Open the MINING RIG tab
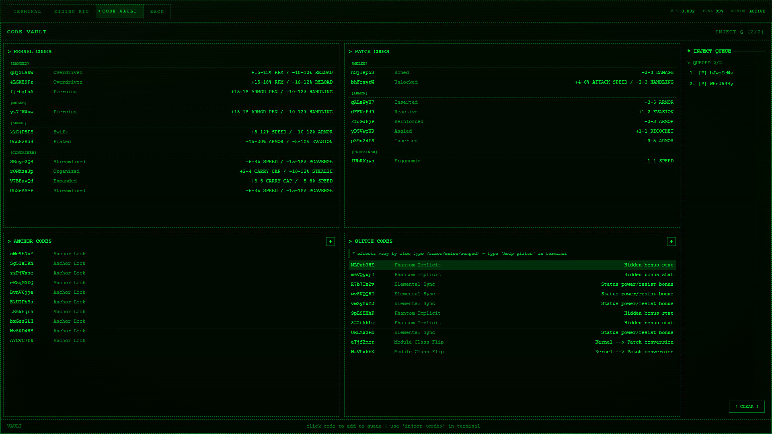 click(x=72, y=11)
